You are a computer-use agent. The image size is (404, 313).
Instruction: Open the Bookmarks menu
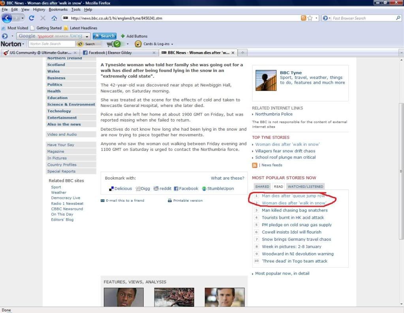tap(58, 9)
